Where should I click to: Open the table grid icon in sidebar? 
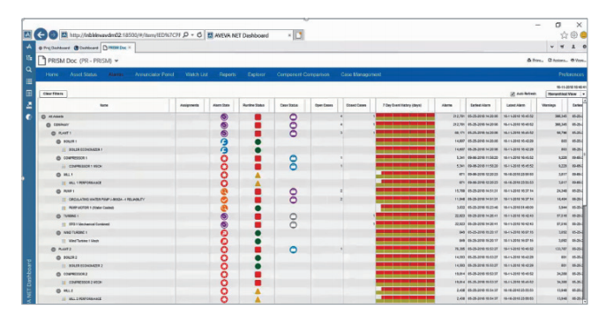(28, 94)
